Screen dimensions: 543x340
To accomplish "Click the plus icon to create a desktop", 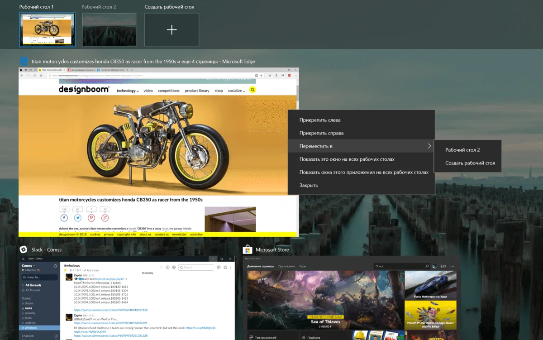I will pos(171,30).
